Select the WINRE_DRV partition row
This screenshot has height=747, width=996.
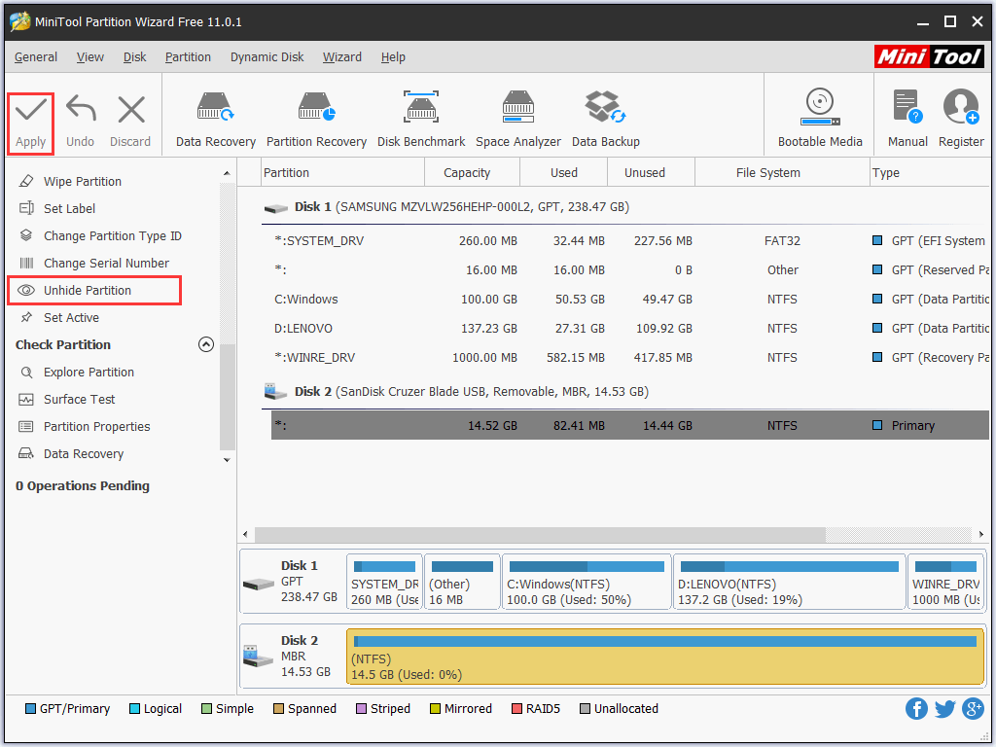(630, 358)
